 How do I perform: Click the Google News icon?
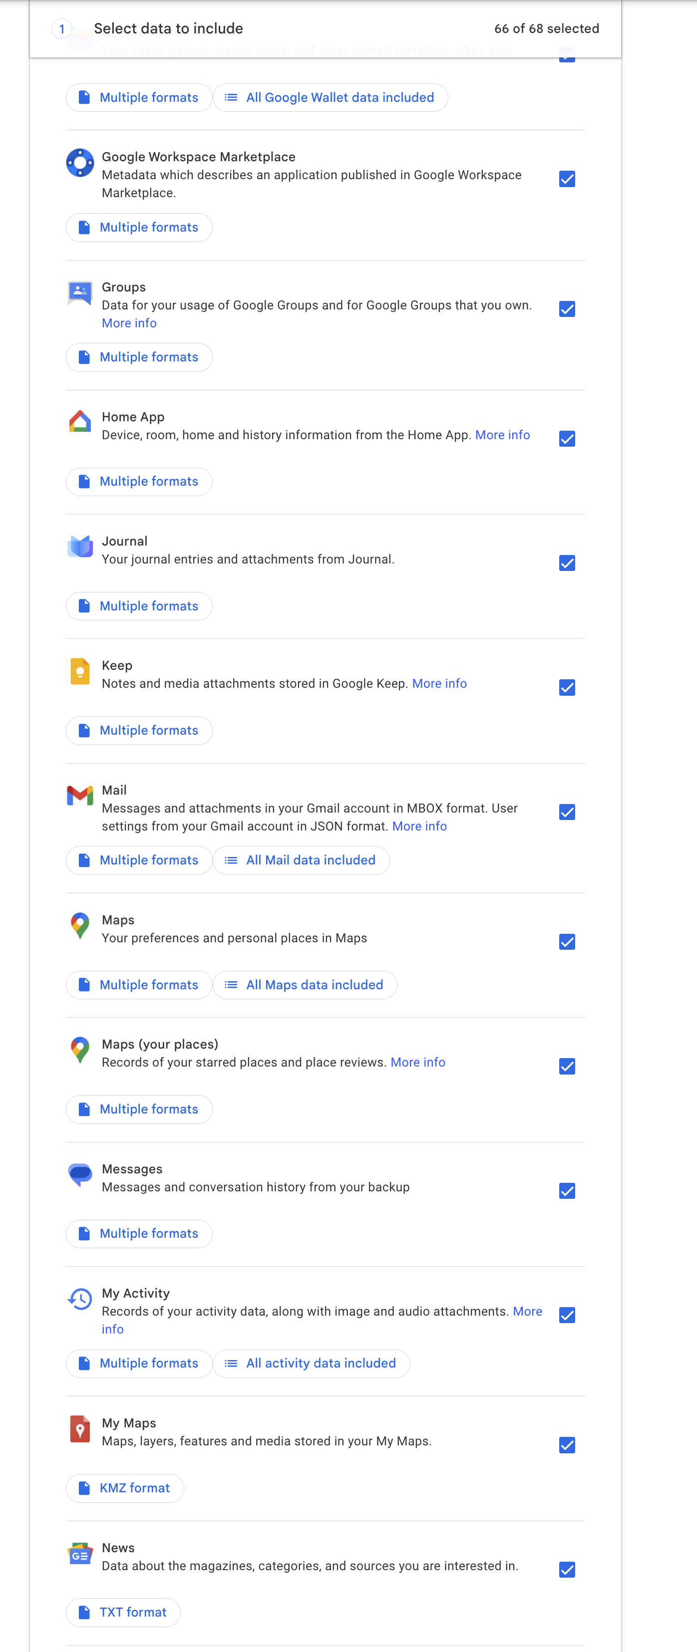[80, 1553]
